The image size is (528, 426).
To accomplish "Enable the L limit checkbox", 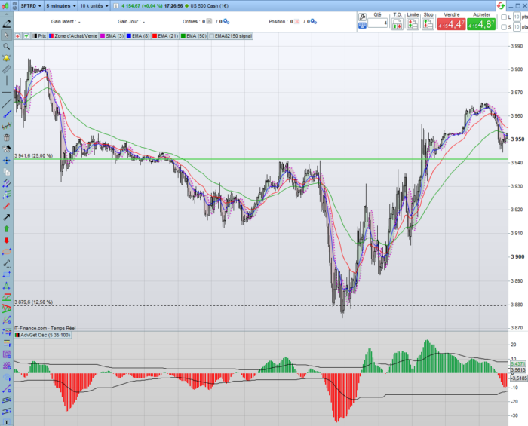I will click(x=504, y=17).
